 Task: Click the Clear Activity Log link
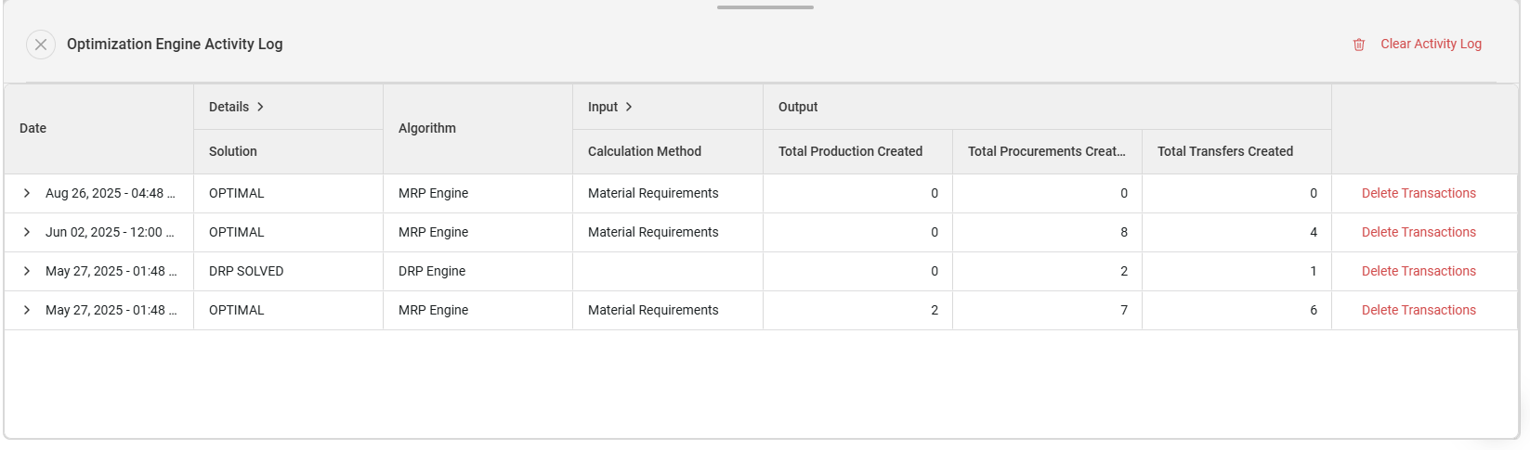[x=1431, y=44]
